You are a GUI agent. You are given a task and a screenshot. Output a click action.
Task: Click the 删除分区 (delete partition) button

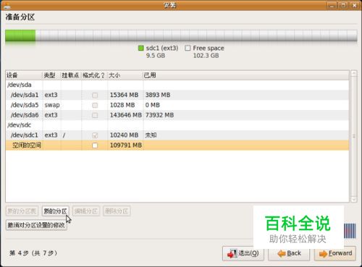(117, 211)
